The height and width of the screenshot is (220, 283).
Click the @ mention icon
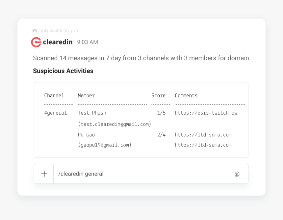[x=237, y=174]
